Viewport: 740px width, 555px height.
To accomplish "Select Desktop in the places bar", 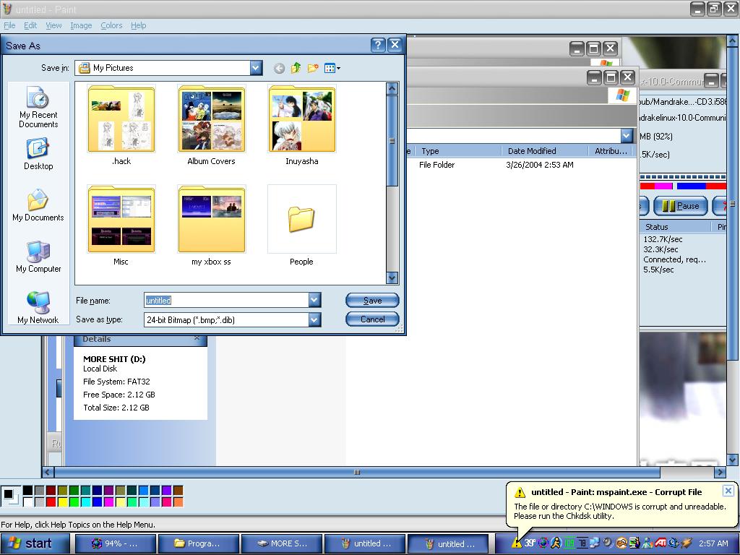I will click(x=38, y=154).
